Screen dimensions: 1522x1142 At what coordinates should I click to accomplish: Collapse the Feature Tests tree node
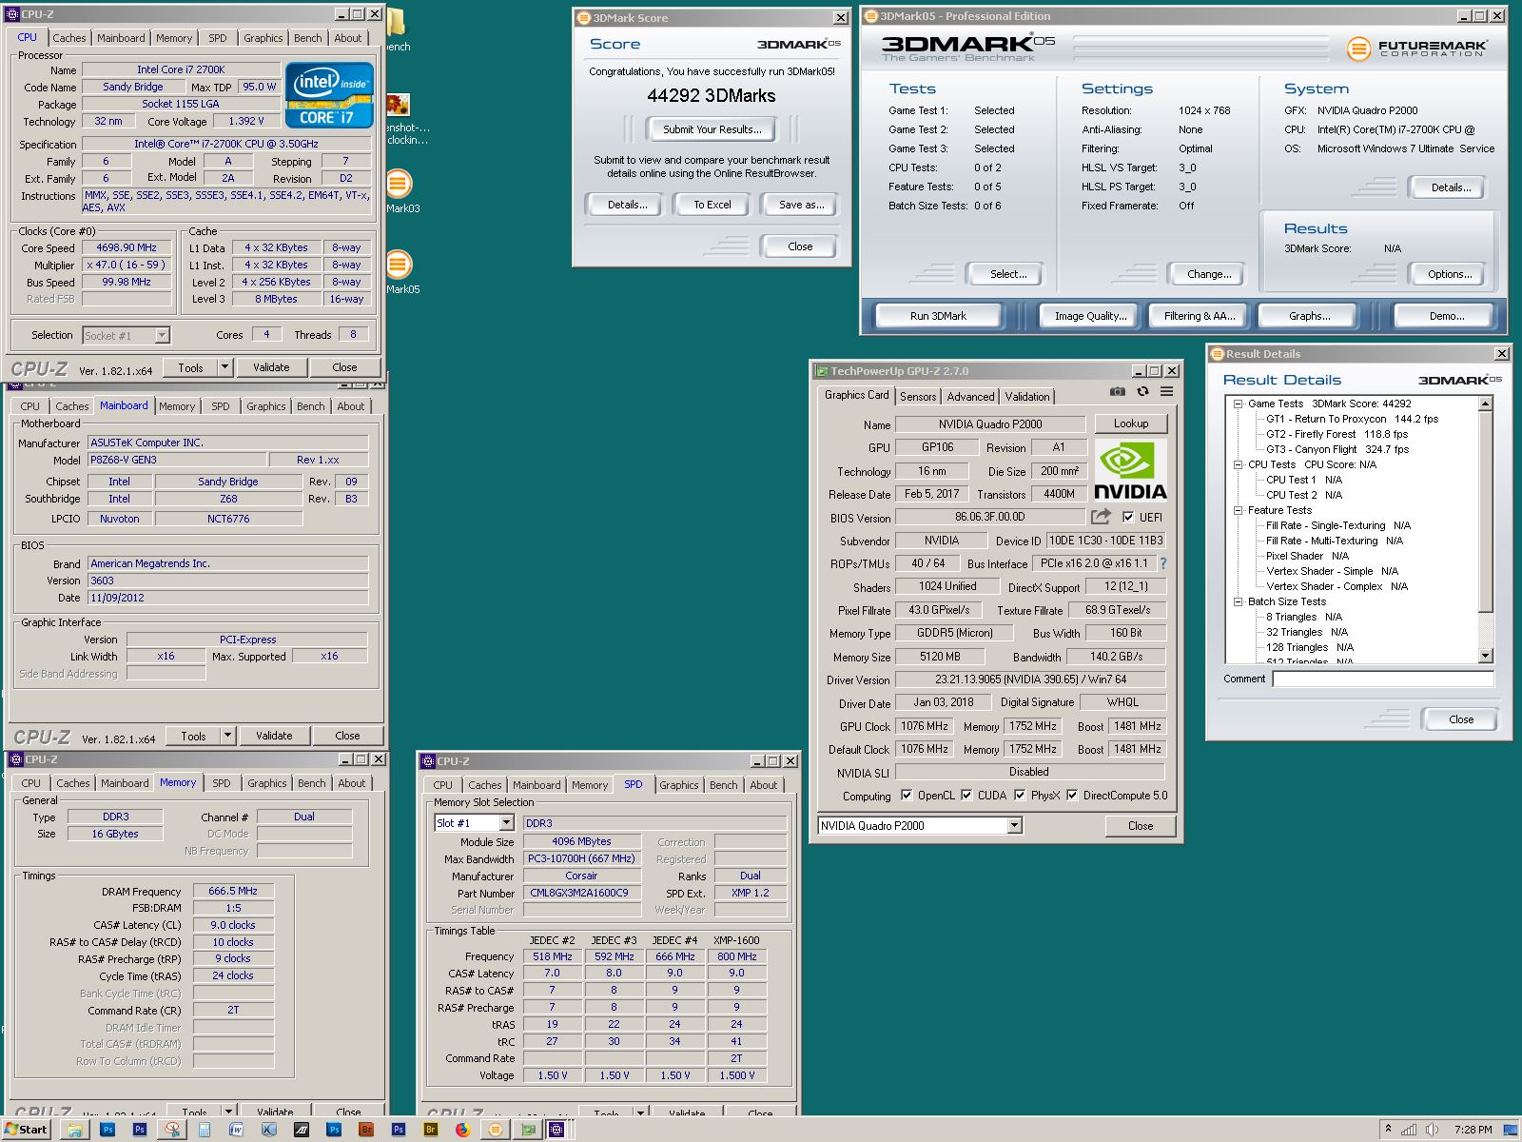1239,510
